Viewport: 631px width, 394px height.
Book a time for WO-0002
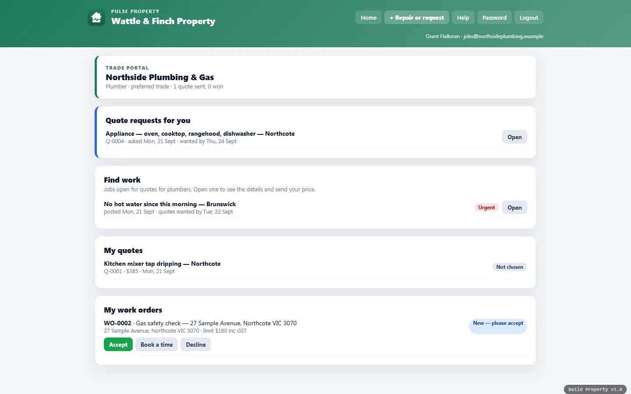point(156,345)
